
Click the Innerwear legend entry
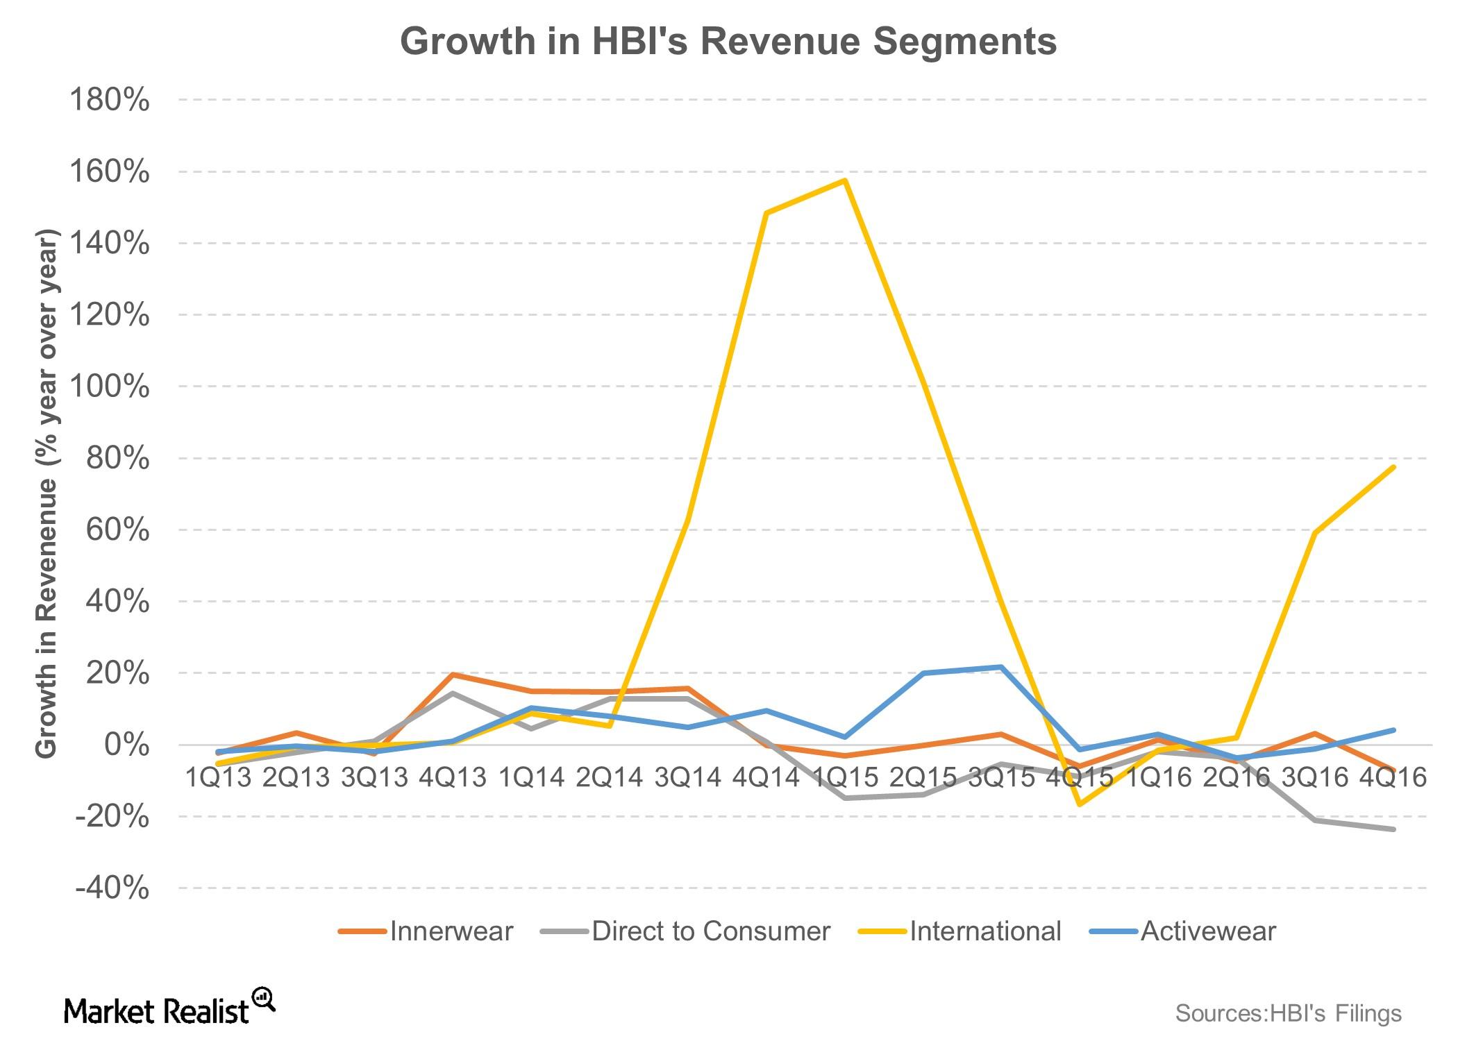point(426,931)
